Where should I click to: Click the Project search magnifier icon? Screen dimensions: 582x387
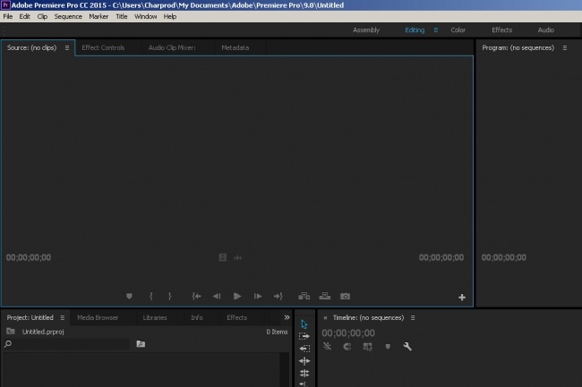(8, 344)
